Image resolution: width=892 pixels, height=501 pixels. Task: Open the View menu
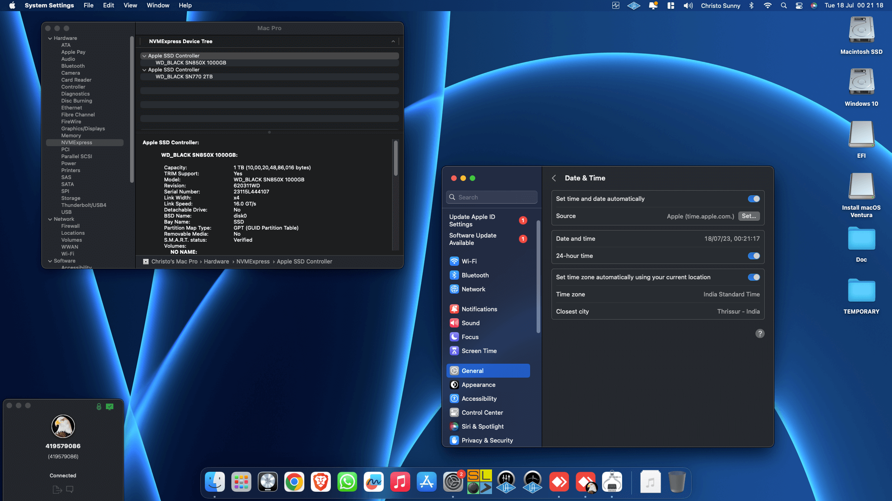(130, 6)
